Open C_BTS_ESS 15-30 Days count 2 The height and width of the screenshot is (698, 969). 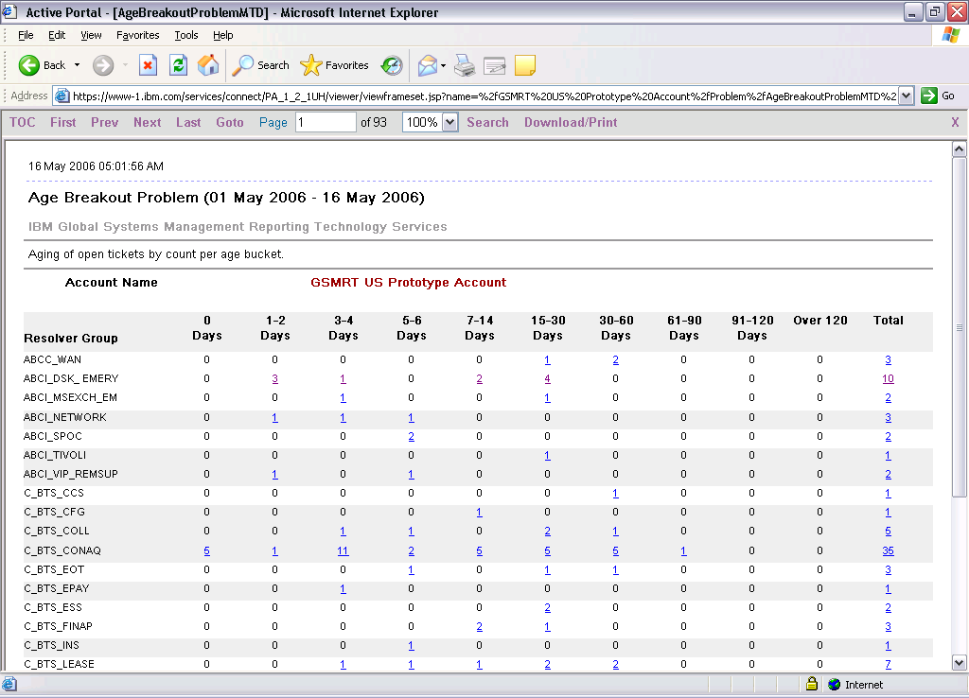pyautogui.click(x=548, y=608)
